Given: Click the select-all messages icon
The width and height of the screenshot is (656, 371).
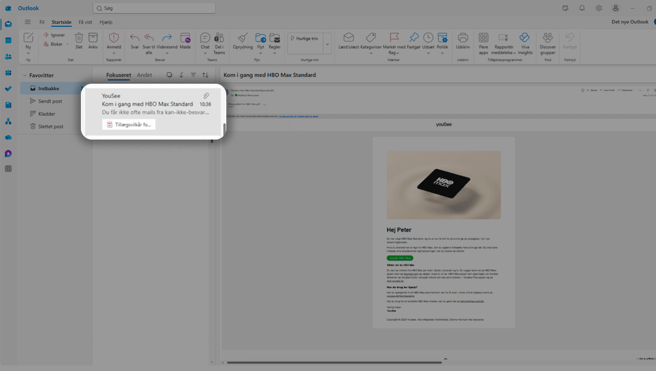Looking at the screenshot, I should pos(169,75).
